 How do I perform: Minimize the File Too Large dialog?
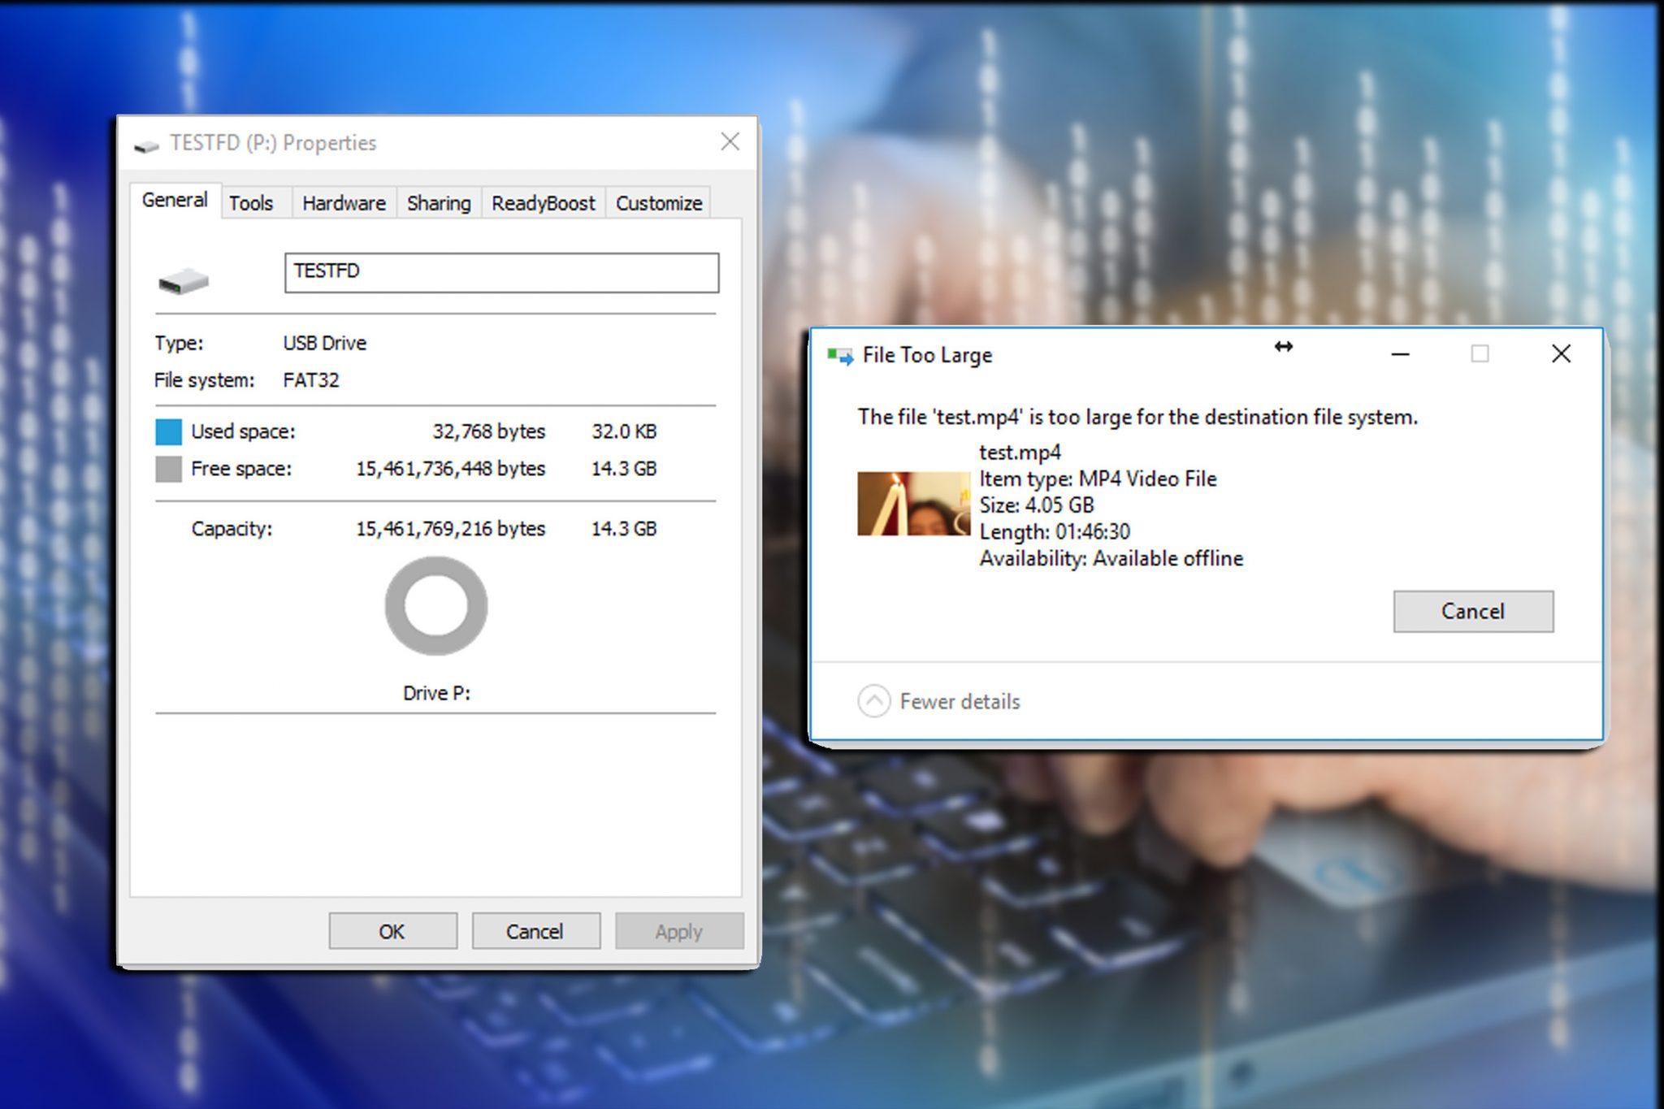tap(1400, 354)
